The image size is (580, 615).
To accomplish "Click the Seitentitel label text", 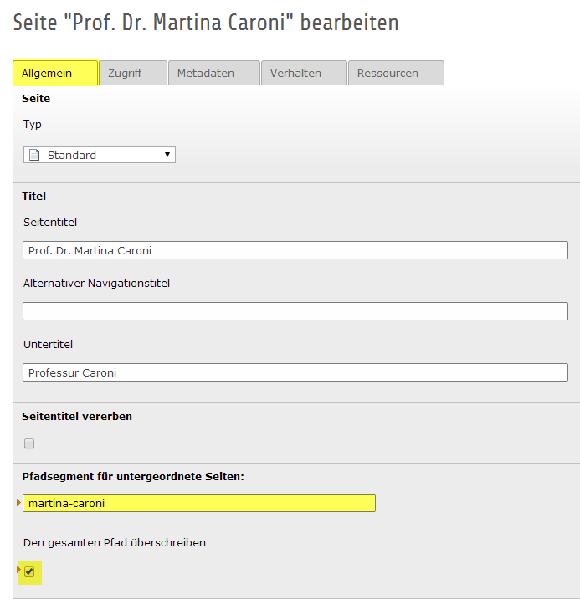I will tap(50, 222).
